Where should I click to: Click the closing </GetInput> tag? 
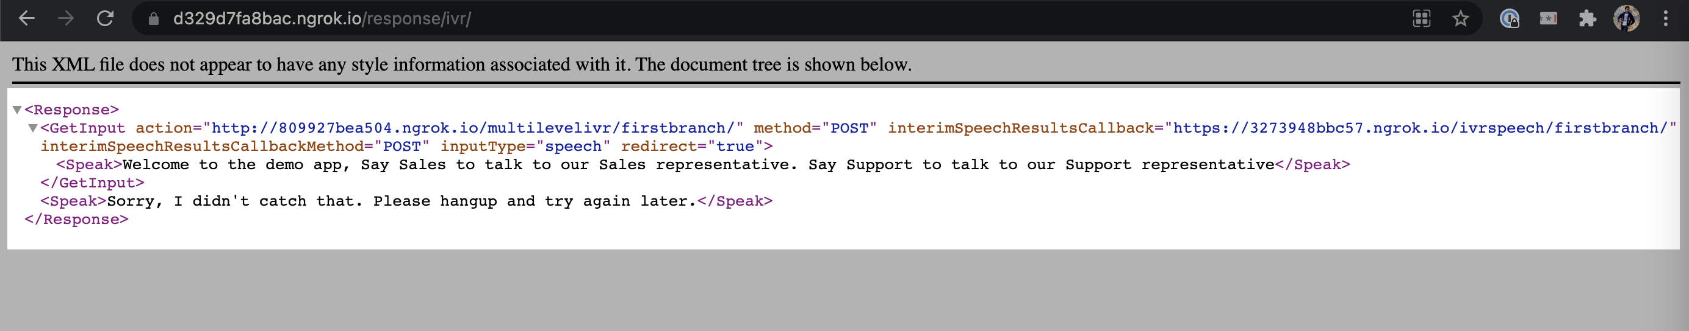[93, 183]
